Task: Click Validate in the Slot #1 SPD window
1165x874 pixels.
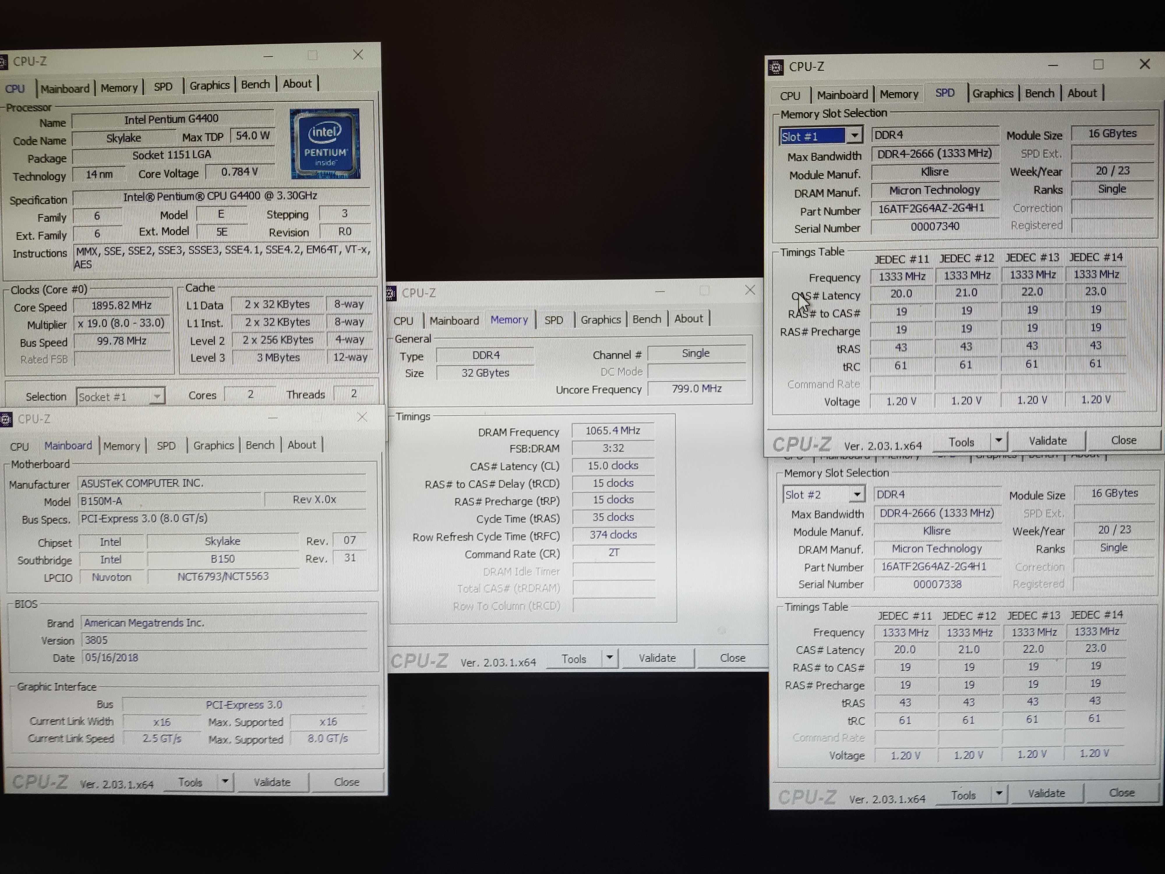Action: 1048,440
